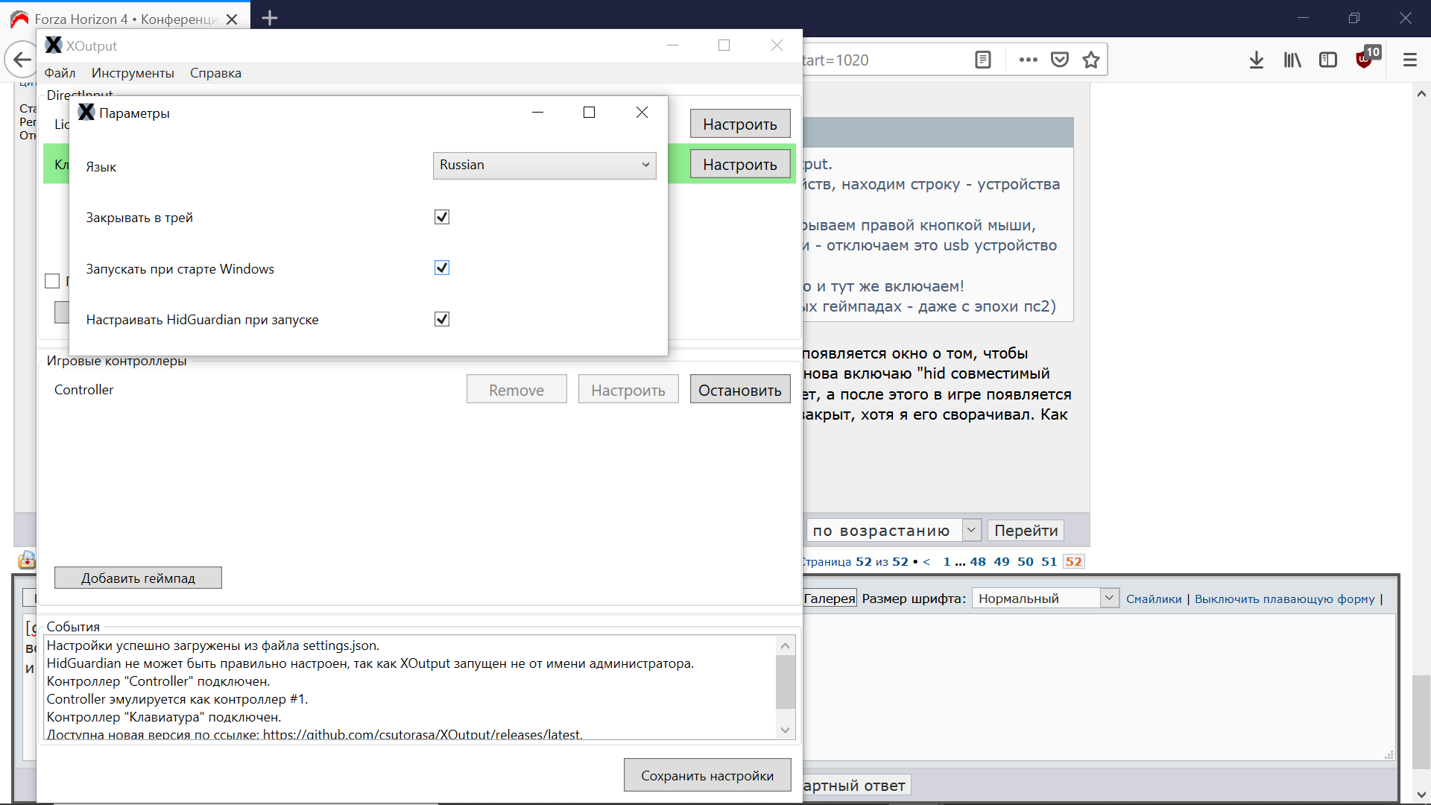Screen dimensions: 1431x805
Task: Click the Save to Pocket icon
Action: click(1059, 60)
